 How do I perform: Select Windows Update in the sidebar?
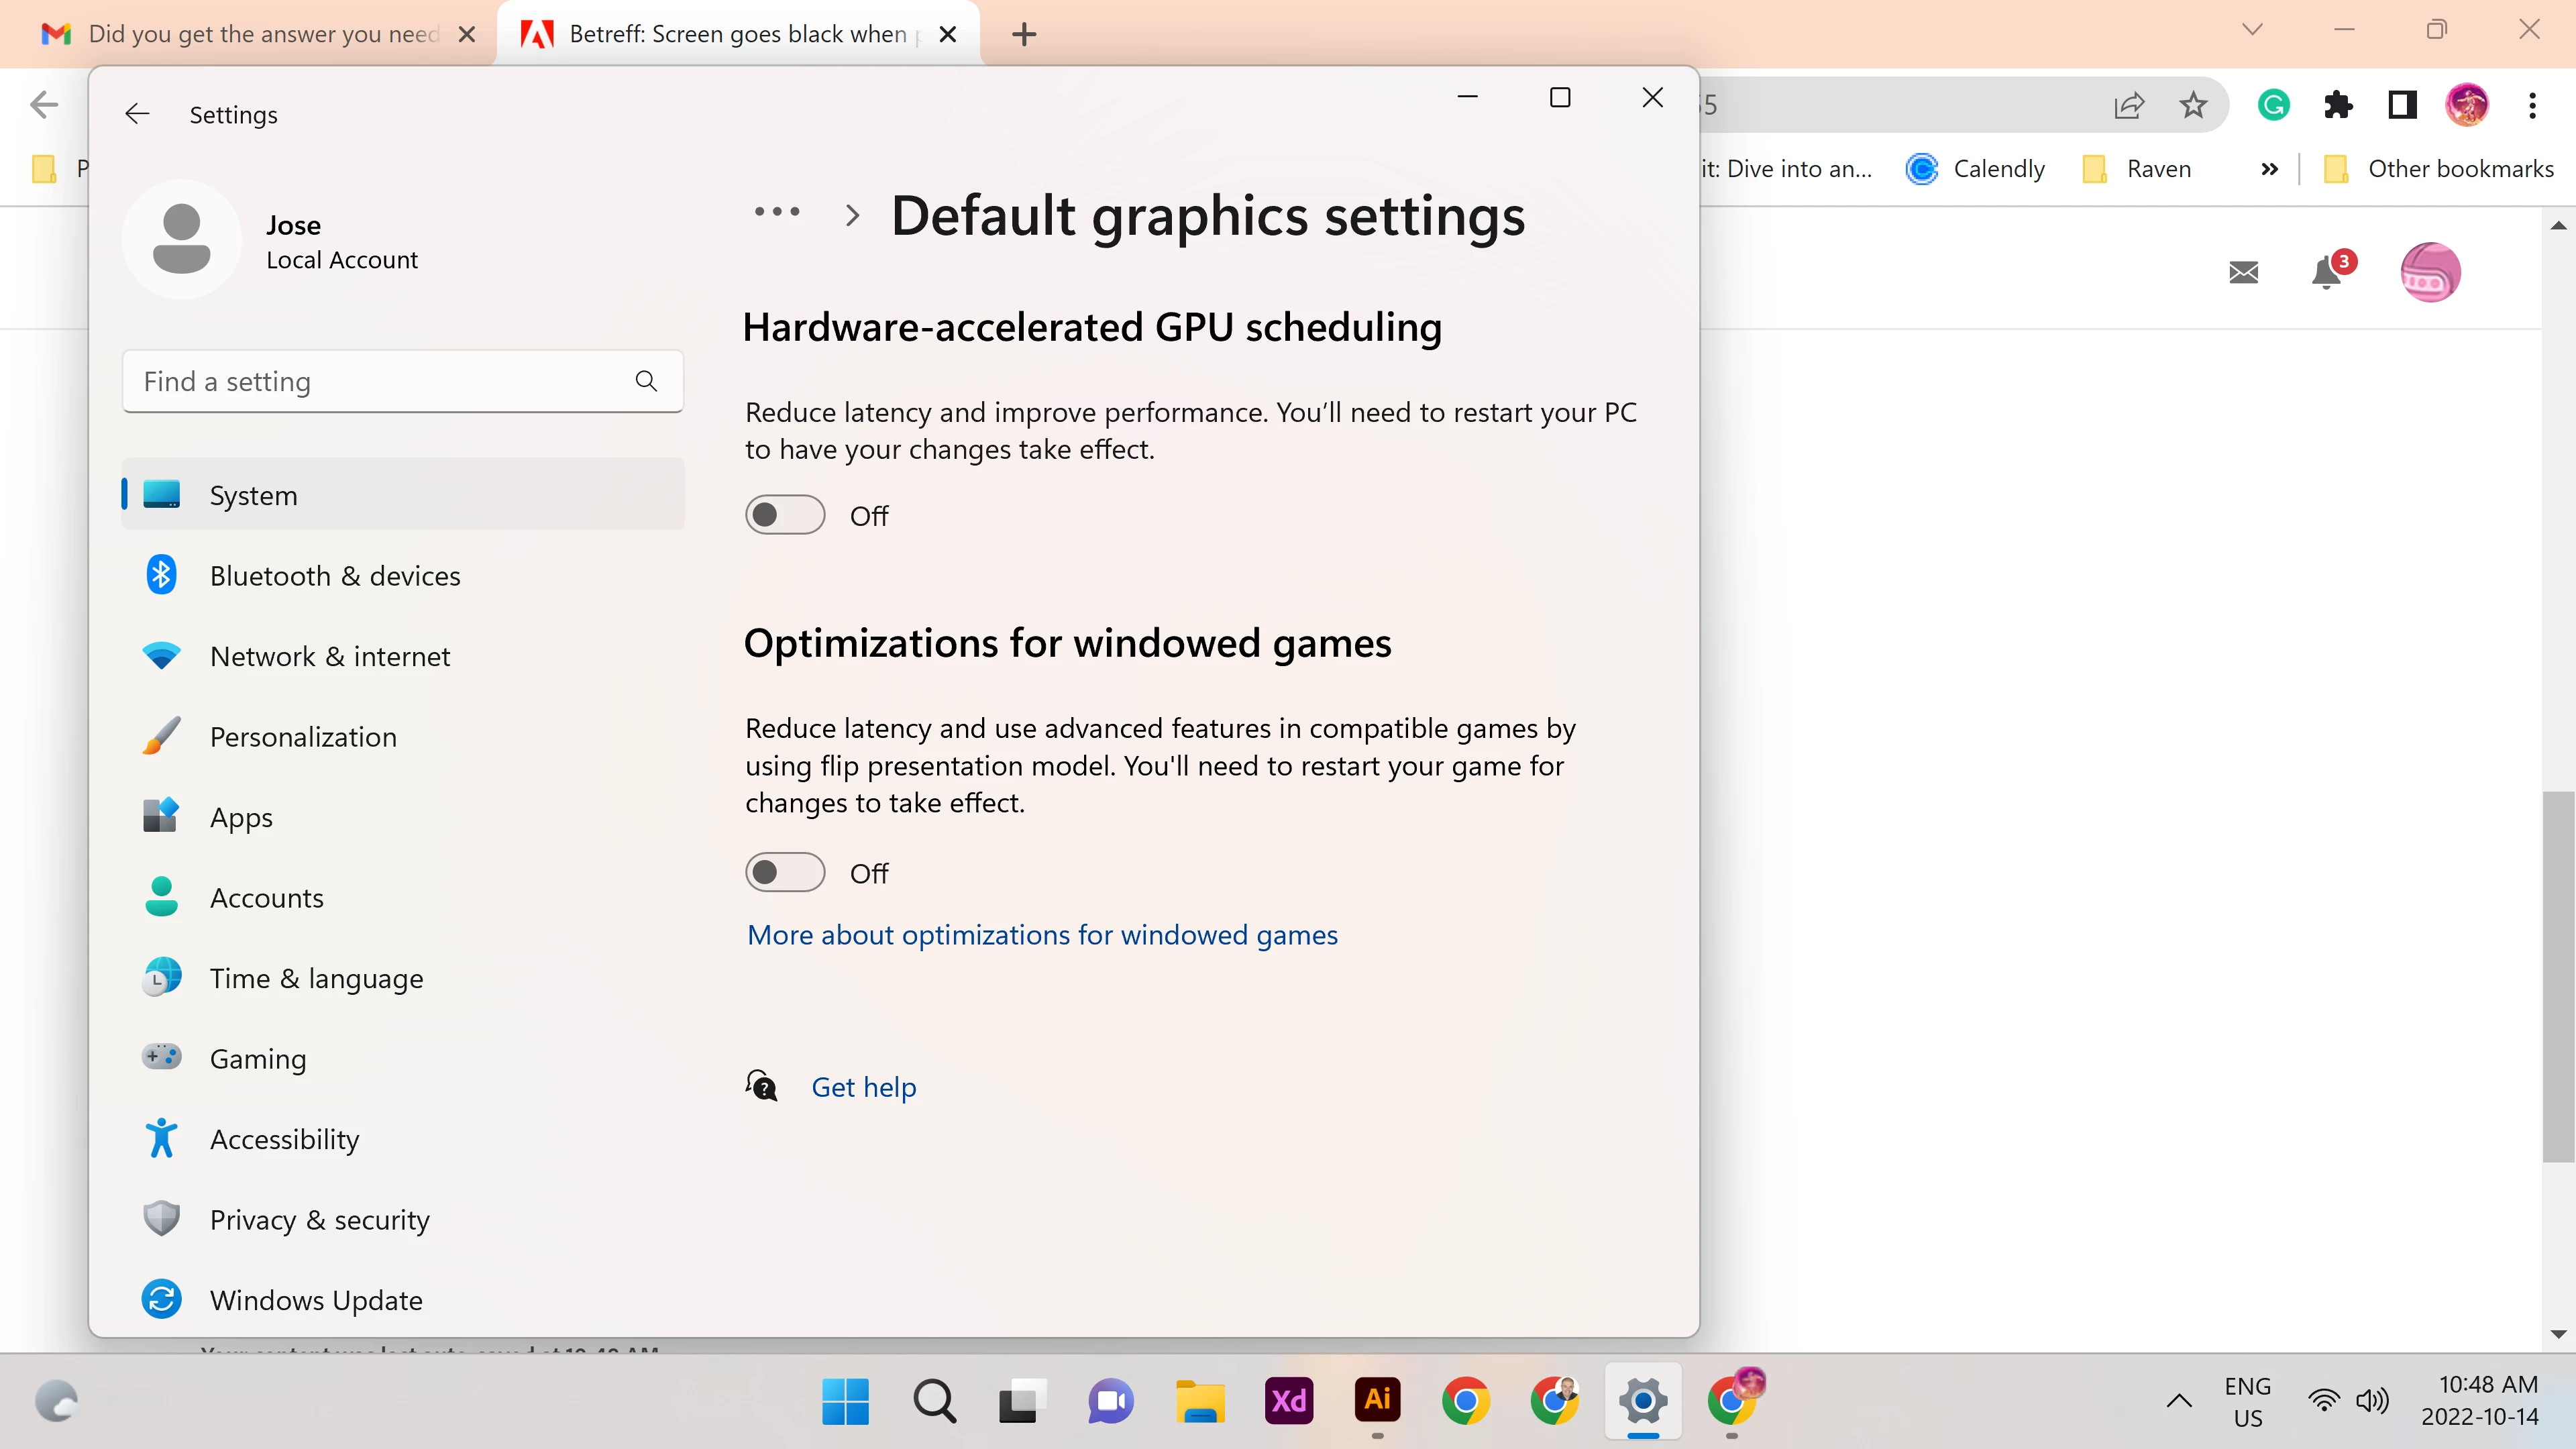click(x=316, y=1300)
